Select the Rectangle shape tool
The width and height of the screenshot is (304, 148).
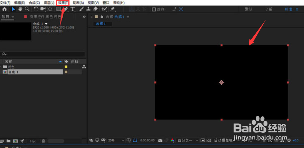[x=59, y=9]
